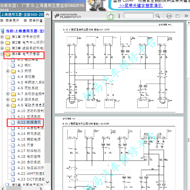
Task: Open 第4章 电气示意图 chapter
Action: pyautogui.click(x=25, y=54)
